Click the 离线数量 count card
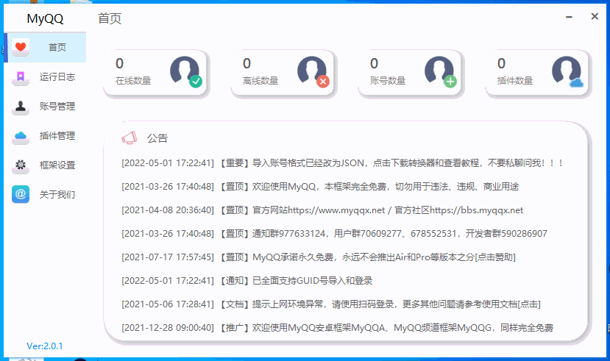 [x=283, y=73]
